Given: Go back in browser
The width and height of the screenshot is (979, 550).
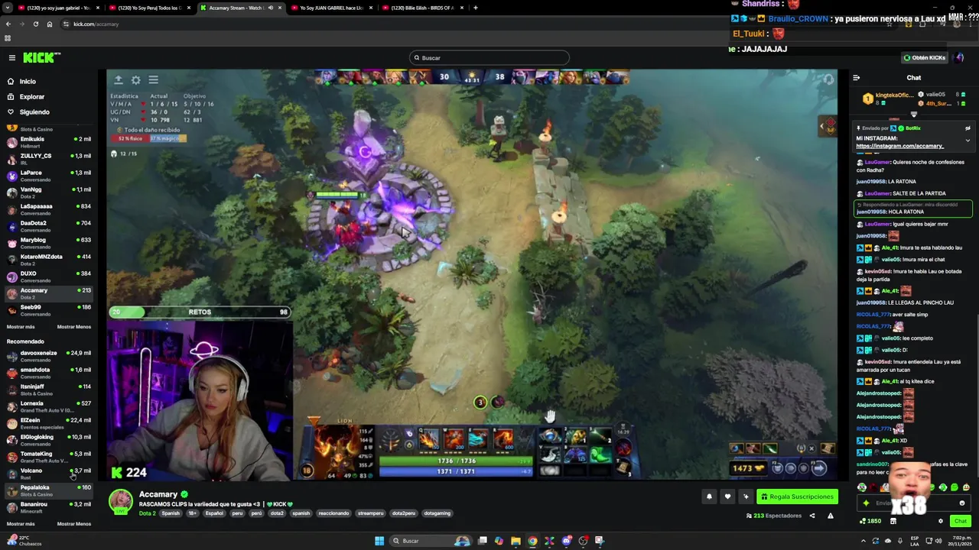Looking at the screenshot, I should pos(8,24).
